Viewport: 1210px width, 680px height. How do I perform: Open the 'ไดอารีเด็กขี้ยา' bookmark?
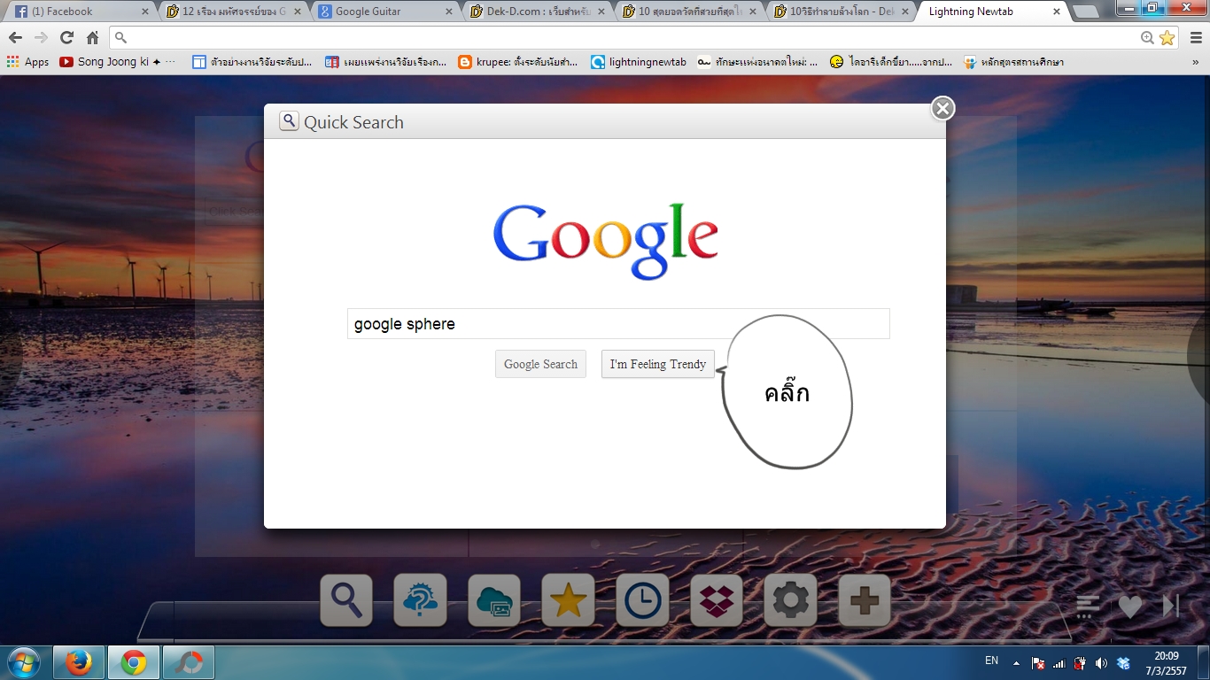tap(891, 62)
